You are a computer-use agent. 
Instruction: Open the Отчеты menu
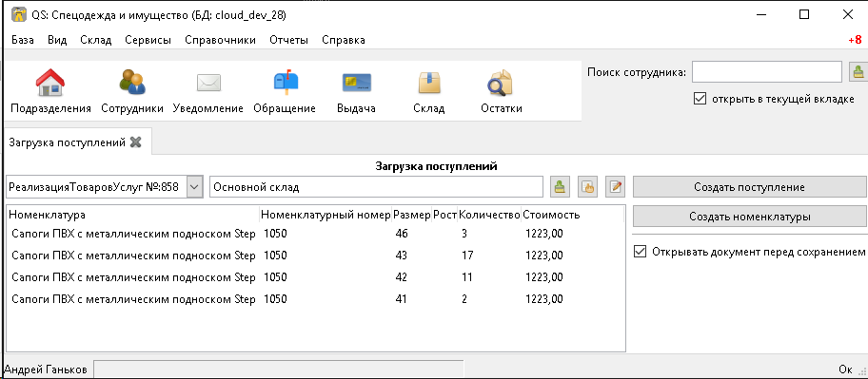(288, 40)
